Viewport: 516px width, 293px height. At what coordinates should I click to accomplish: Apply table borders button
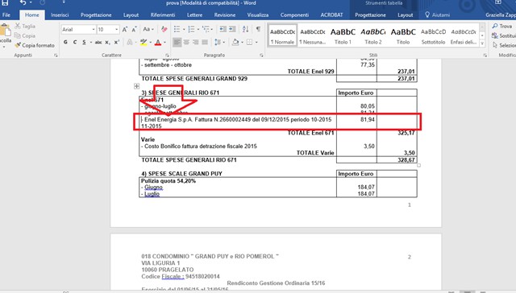point(250,42)
